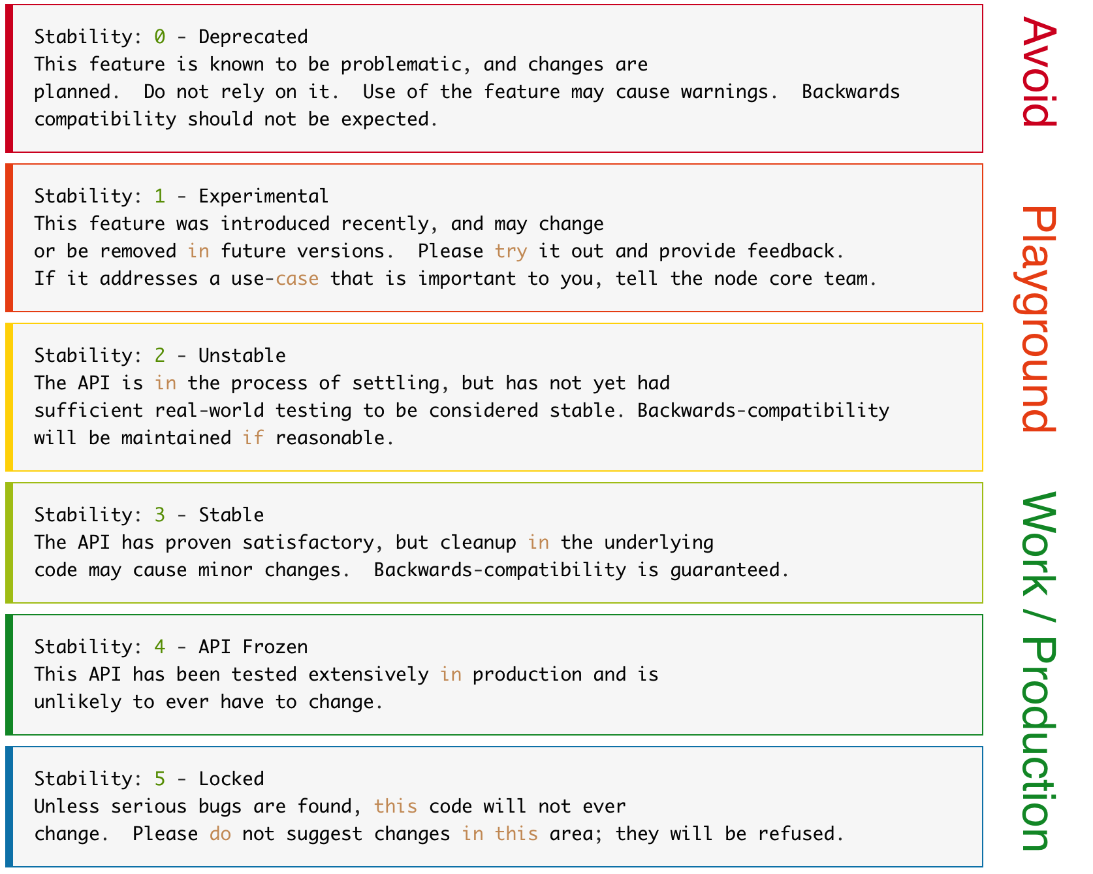The width and height of the screenshot is (1093, 874).
Task: Click the red 'Avoid' vertical label
Action: (1039, 72)
